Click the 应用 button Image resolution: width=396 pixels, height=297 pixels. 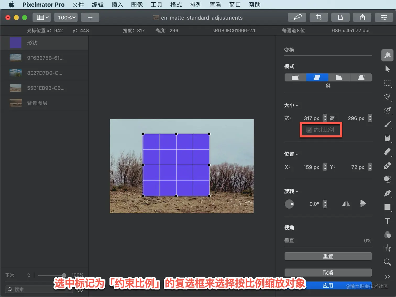pos(328,285)
